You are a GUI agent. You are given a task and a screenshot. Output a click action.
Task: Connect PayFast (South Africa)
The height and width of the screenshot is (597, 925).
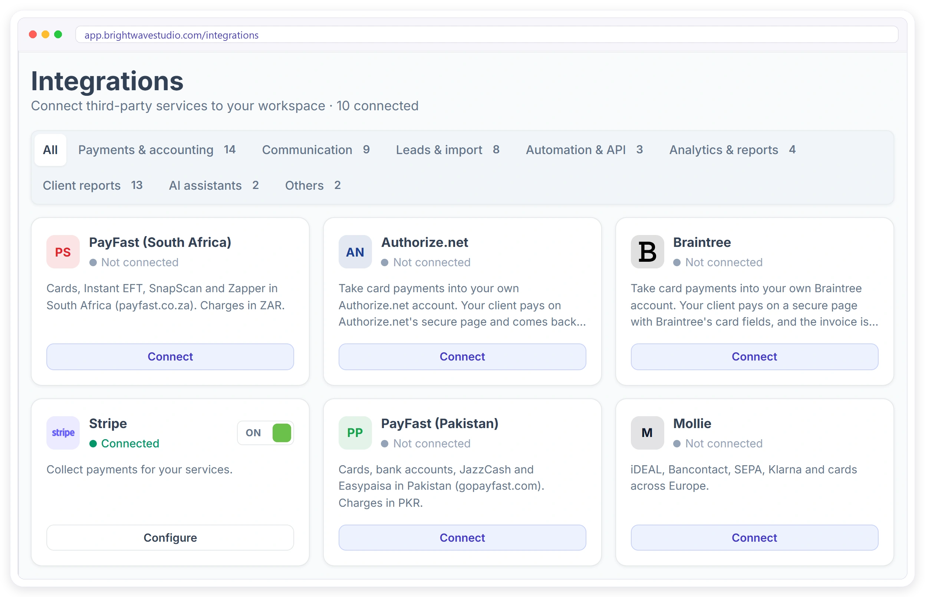tap(170, 357)
